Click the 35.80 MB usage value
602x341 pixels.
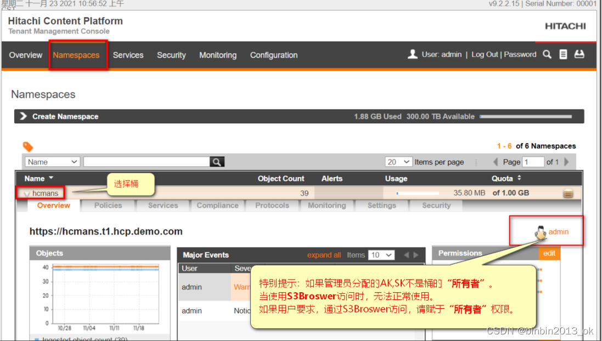click(469, 193)
